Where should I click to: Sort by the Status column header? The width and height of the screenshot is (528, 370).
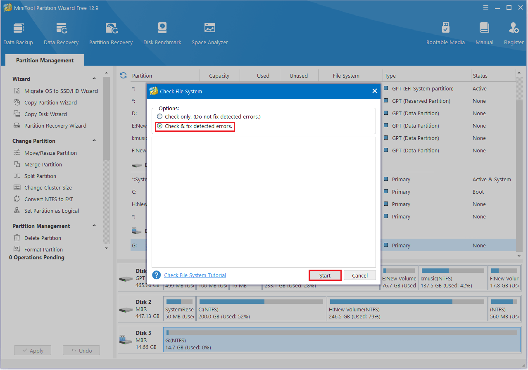pos(493,76)
